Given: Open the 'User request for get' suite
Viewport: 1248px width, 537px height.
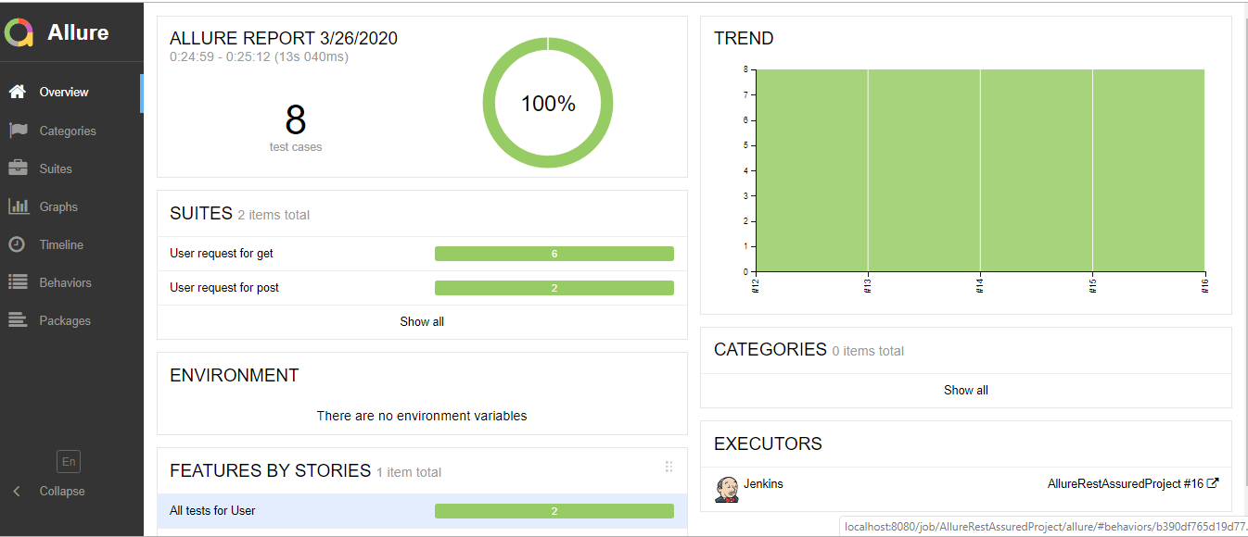Looking at the screenshot, I should point(222,254).
